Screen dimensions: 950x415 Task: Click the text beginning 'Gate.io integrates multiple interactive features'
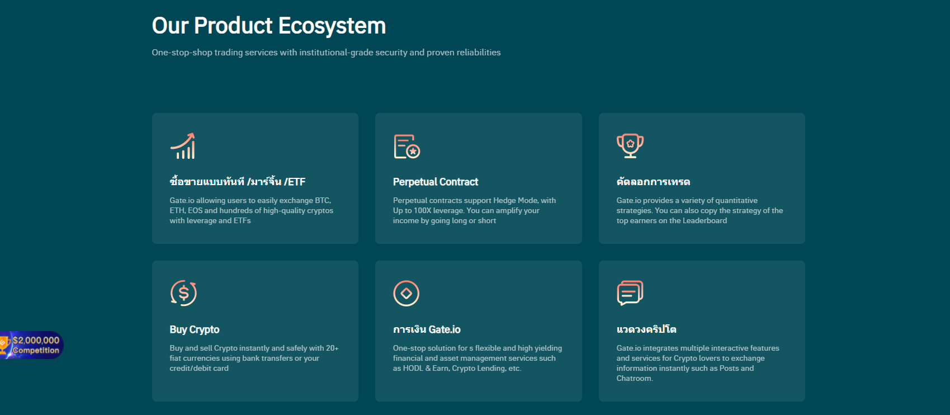698,363
